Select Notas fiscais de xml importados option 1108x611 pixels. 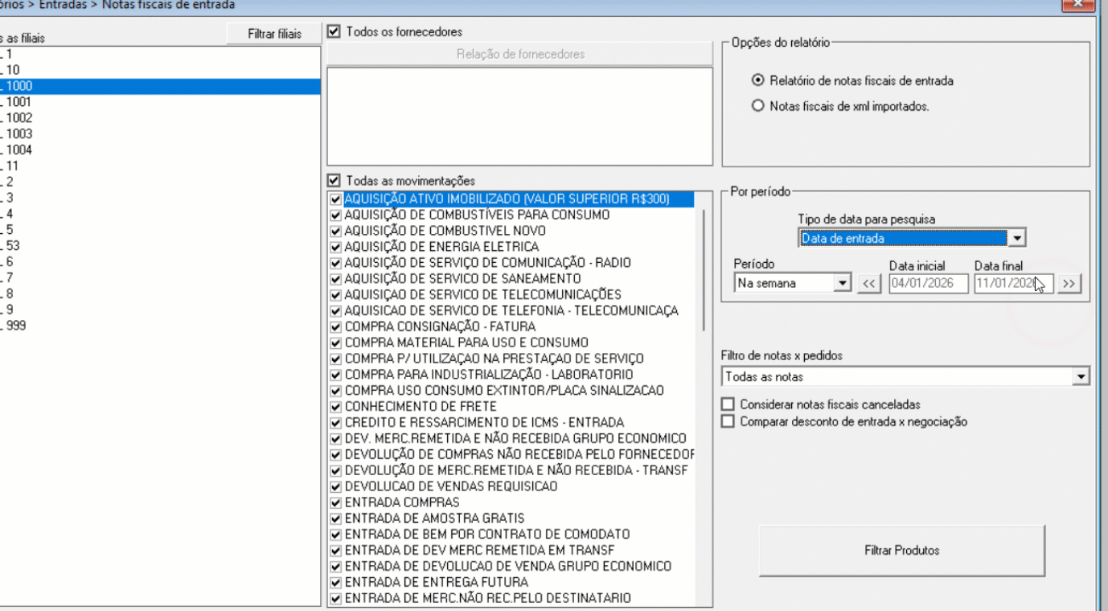(757, 105)
